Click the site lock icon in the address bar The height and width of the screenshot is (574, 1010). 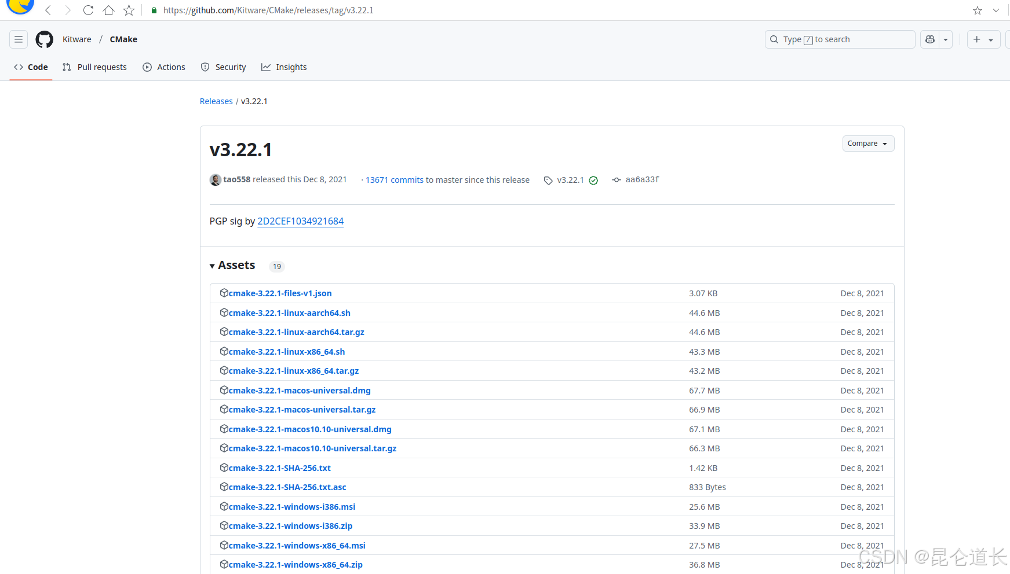click(x=154, y=10)
